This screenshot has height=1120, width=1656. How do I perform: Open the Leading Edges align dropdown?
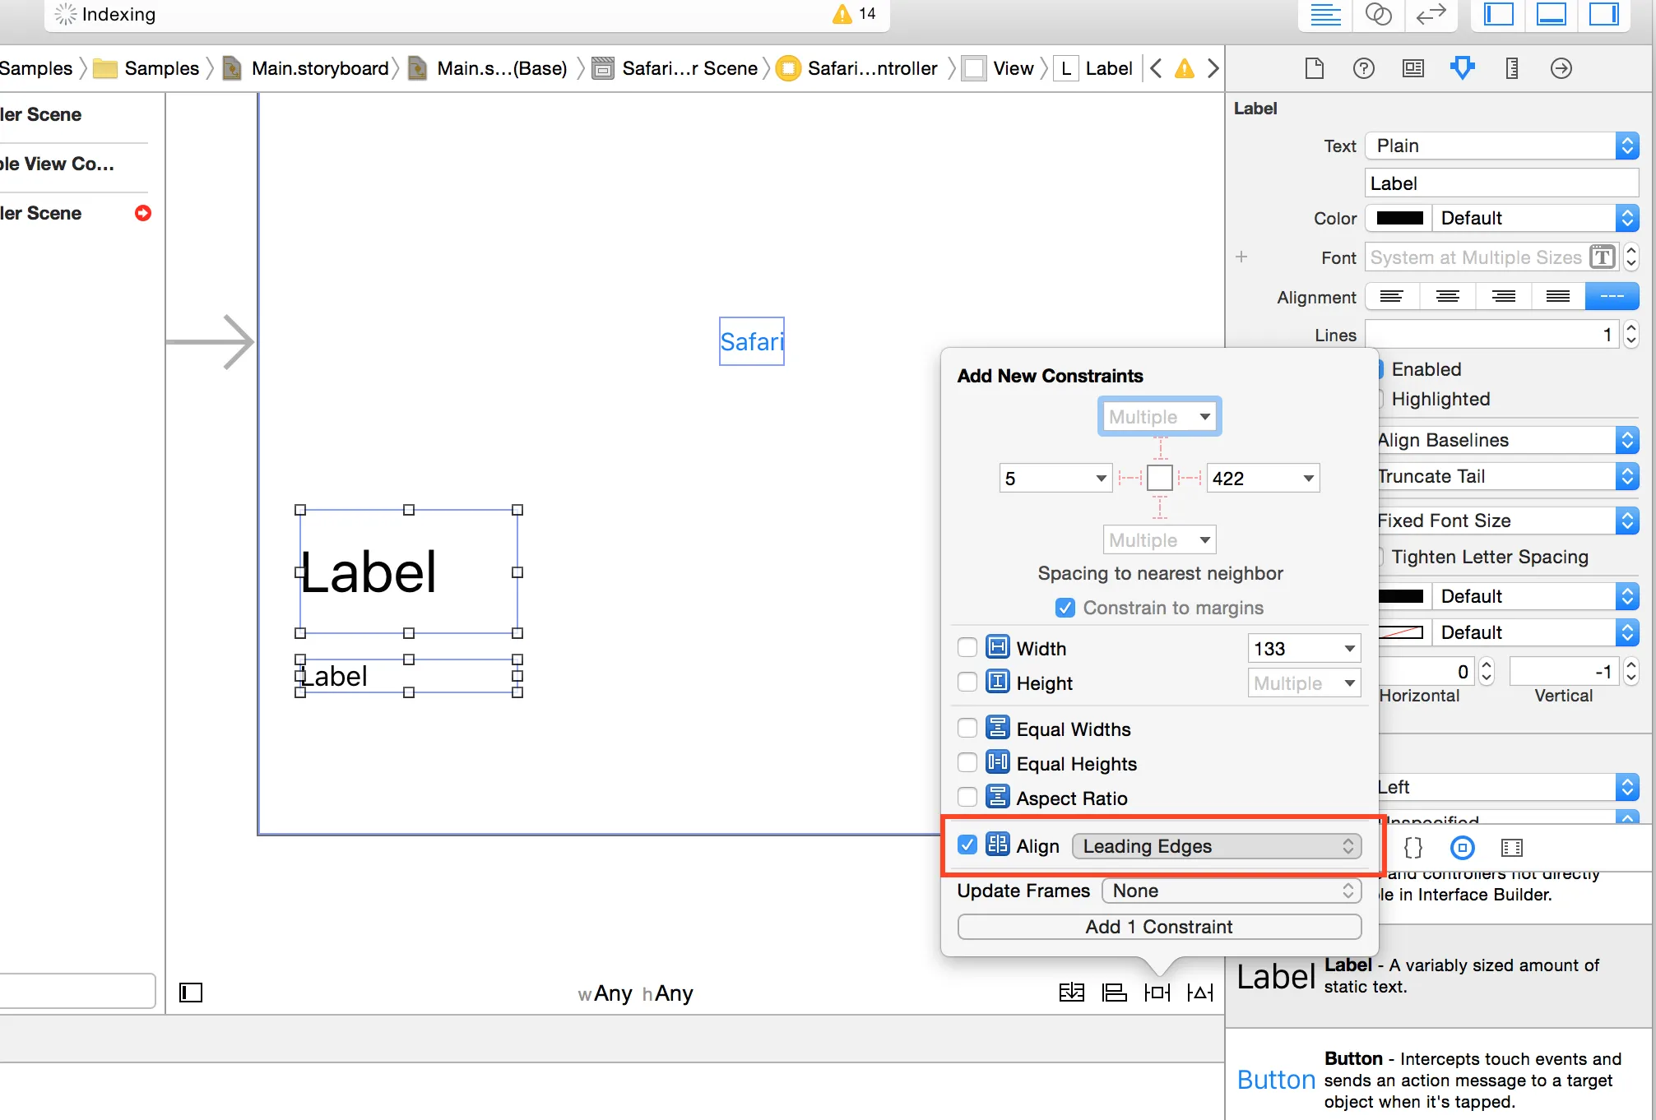point(1217,846)
